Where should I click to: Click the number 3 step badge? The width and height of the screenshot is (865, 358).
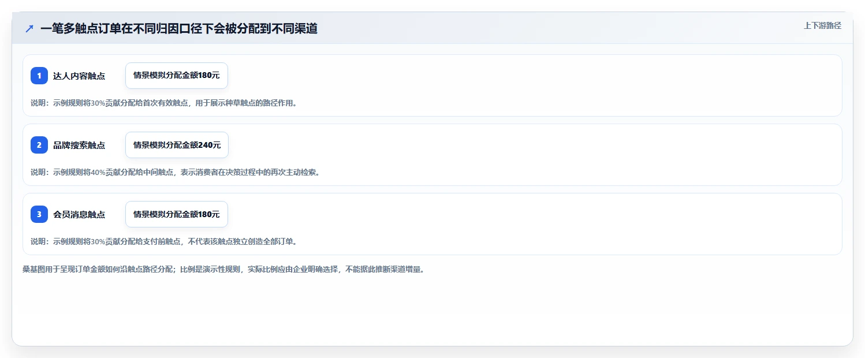click(39, 214)
